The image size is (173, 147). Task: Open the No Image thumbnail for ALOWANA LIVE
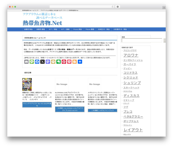click(62, 84)
